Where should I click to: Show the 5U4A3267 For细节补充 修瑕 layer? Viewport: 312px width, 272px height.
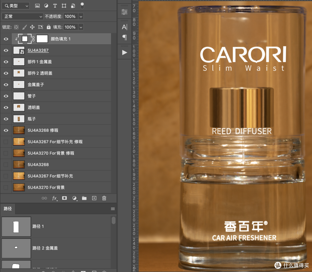(6, 142)
